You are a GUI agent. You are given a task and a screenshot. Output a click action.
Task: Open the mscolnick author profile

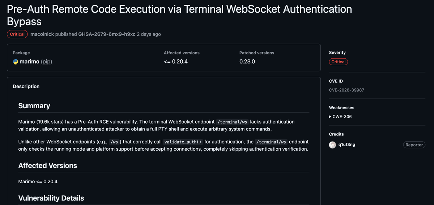[42, 34]
